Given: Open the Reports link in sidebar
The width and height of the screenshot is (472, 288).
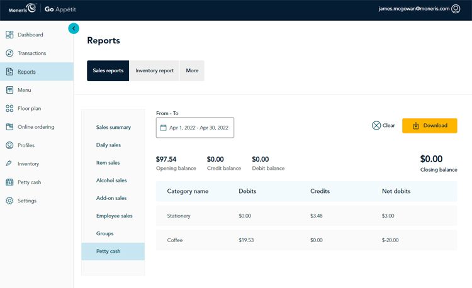Looking at the screenshot, I should click(26, 72).
